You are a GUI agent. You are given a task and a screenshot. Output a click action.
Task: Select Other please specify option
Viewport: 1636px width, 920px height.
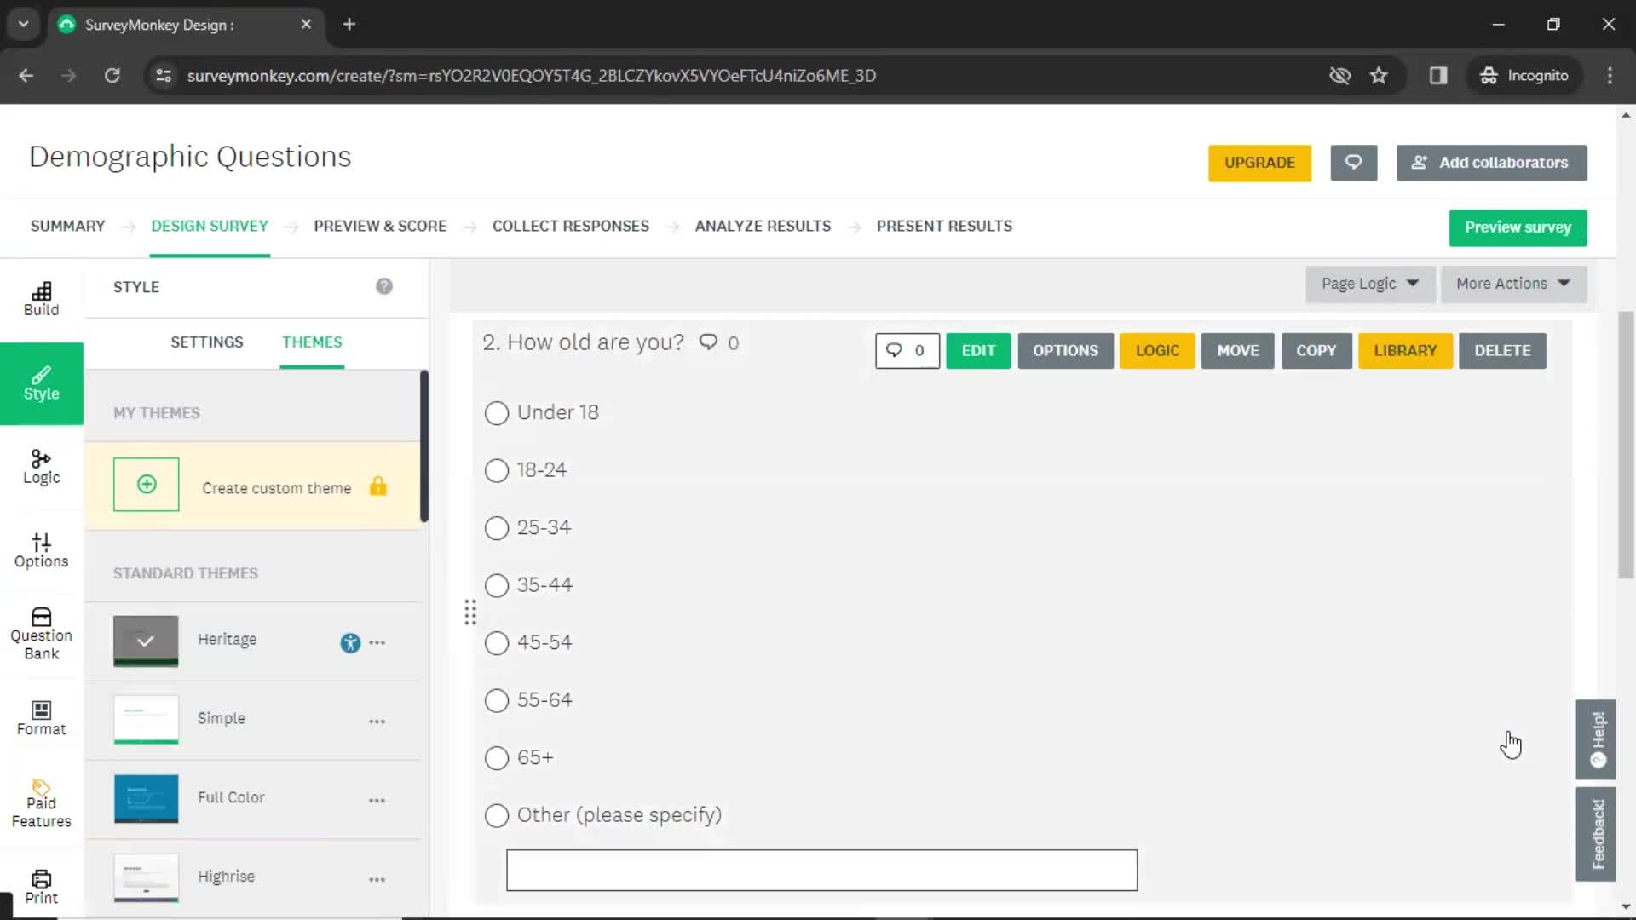tap(496, 814)
